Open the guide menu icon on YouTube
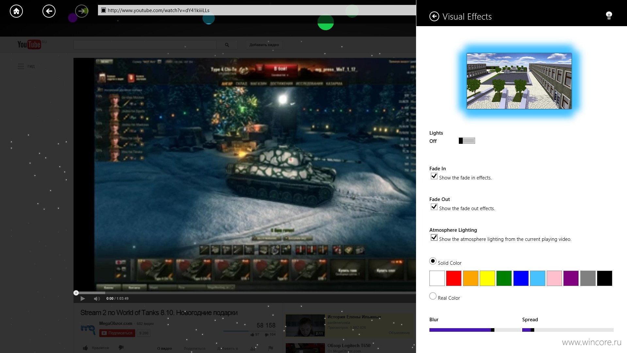Viewport: 627px width, 353px height. pos(21,66)
